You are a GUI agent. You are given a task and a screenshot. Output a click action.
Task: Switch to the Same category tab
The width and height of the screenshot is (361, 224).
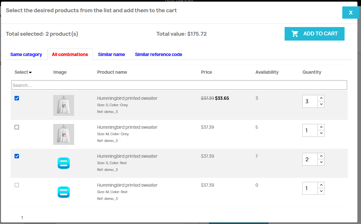click(26, 54)
